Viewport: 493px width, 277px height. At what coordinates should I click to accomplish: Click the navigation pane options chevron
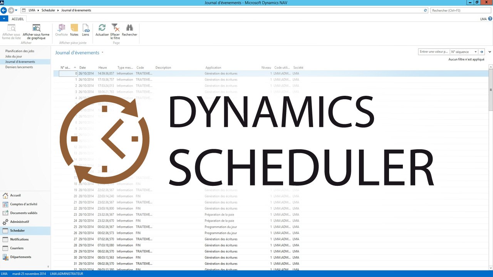pos(48,267)
